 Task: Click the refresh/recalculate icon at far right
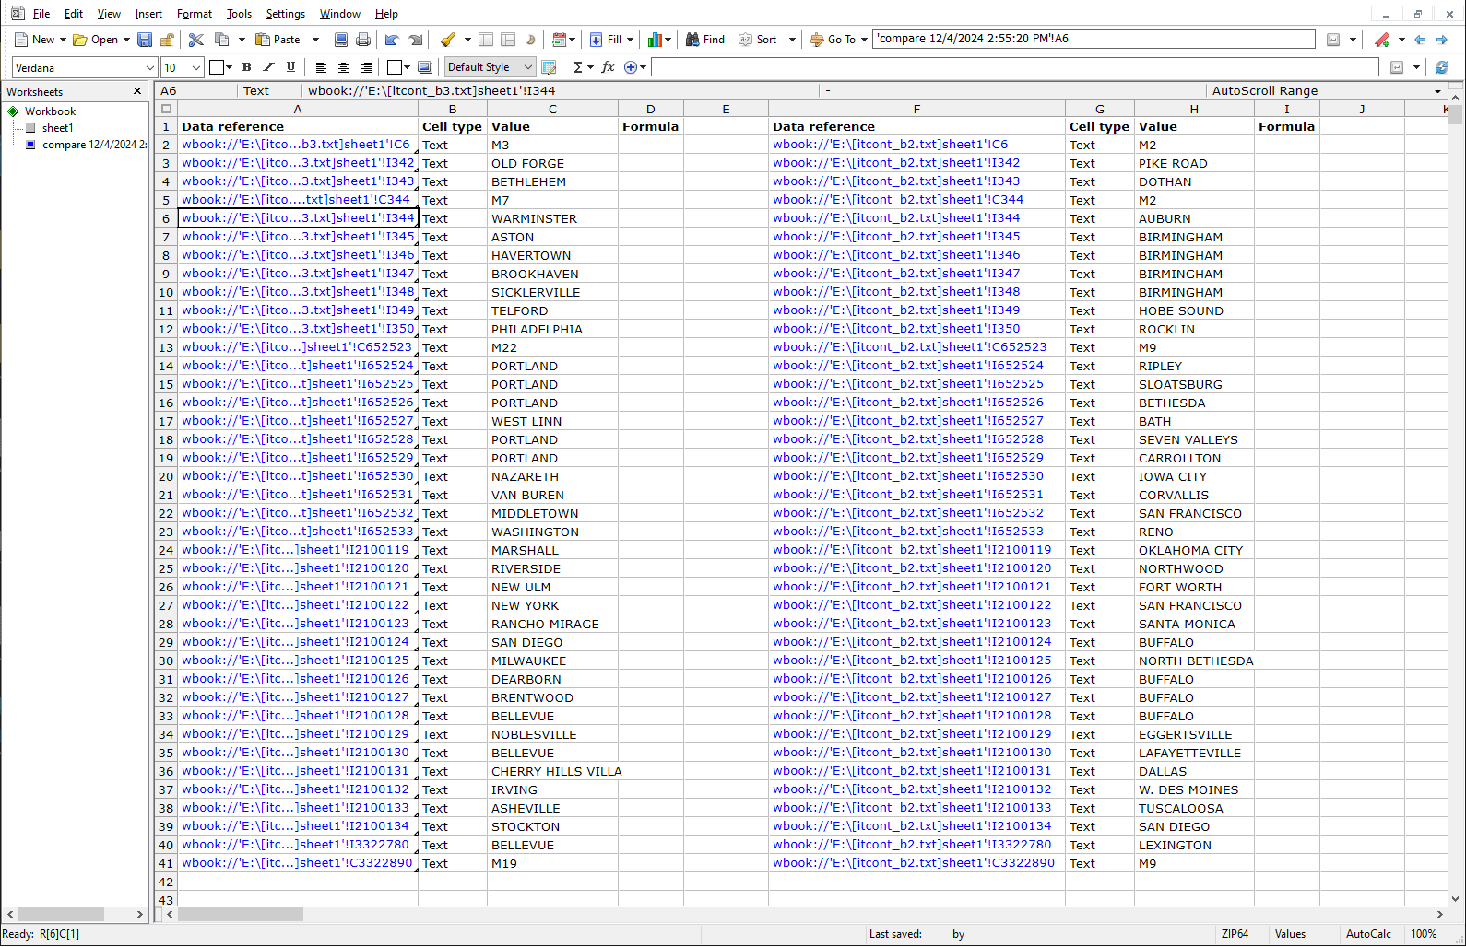pos(1442,67)
